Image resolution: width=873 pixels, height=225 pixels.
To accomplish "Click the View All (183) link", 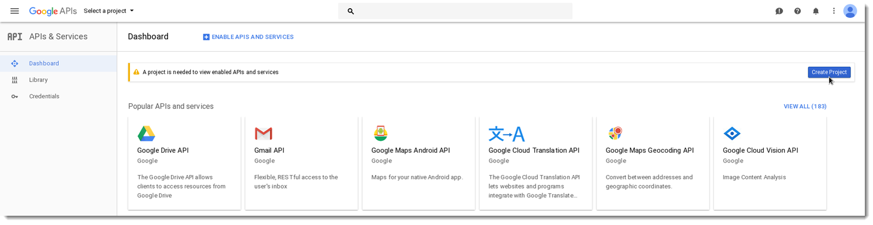I will pos(805,107).
